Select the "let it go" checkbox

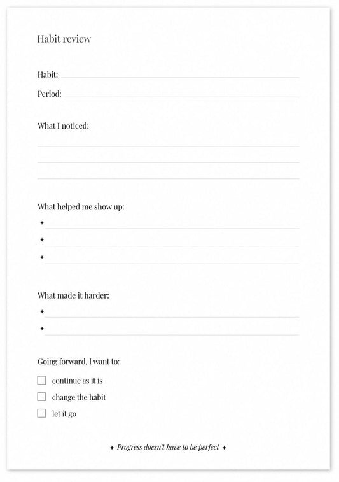(41, 413)
